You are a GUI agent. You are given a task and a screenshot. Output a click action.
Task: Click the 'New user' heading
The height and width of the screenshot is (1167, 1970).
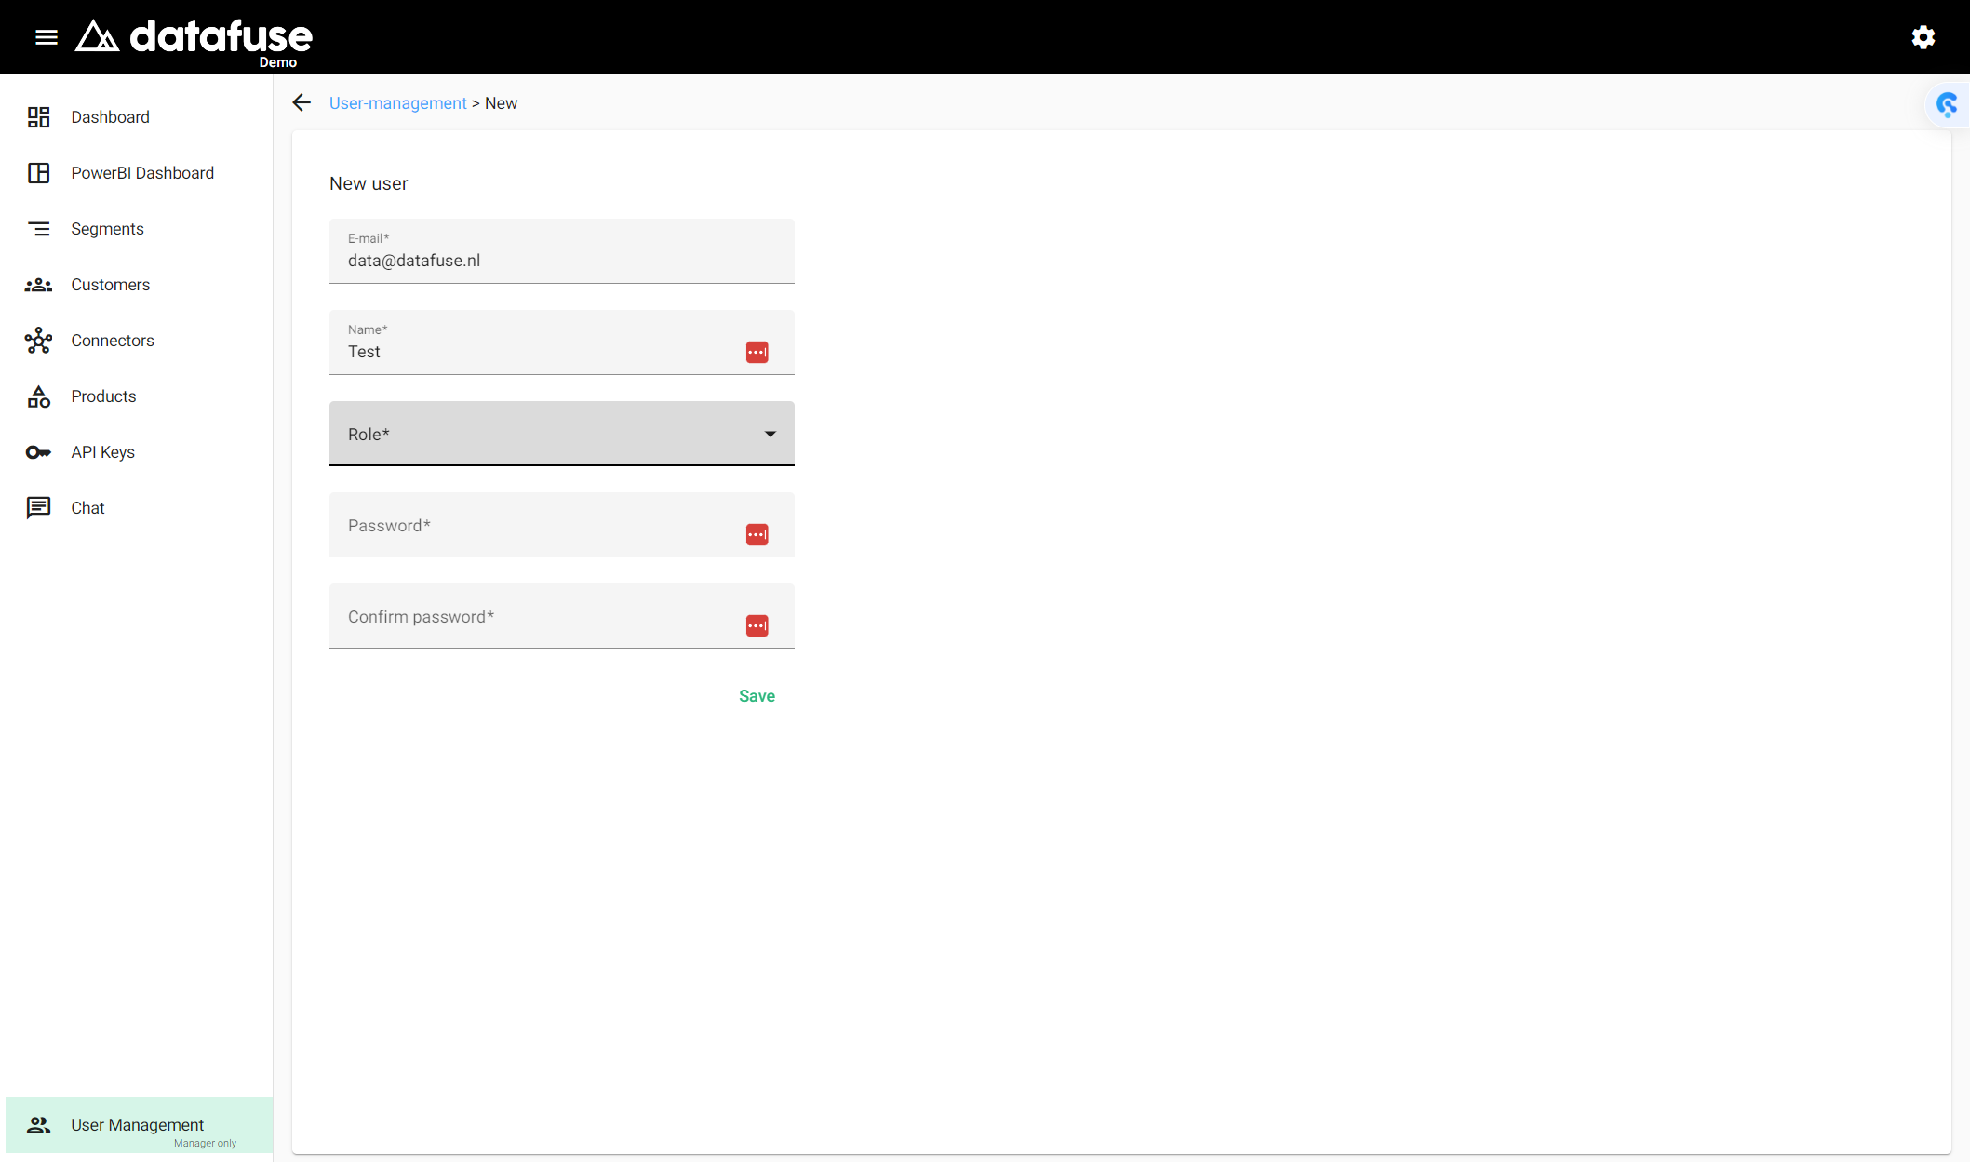(369, 183)
